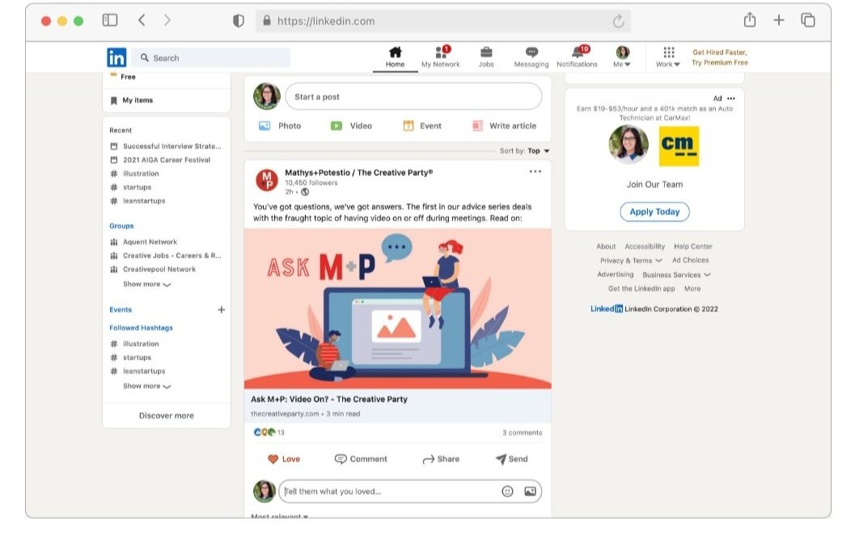
Task: Show the tab overview icon
Action: click(x=807, y=20)
